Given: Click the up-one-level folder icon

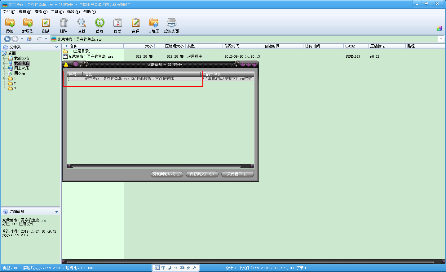Looking at the screenshot, I should [x=29, y=39].
